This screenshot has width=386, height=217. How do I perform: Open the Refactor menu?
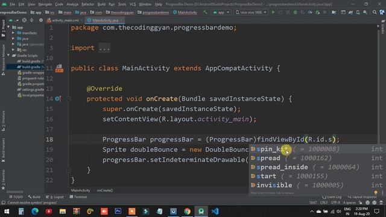pos(88,4)
